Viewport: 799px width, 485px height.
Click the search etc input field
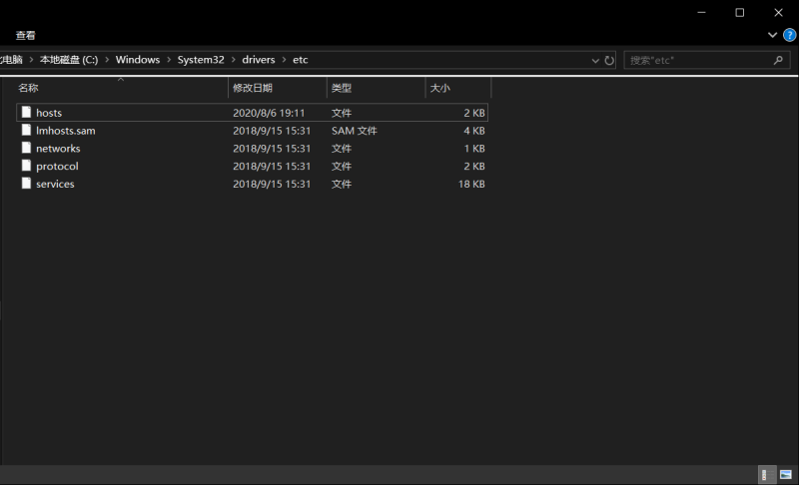(x=697, y=60)
